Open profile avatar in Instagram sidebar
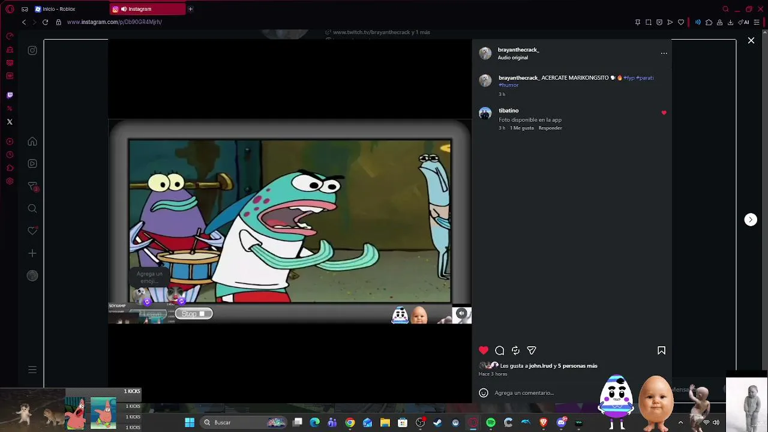 (32, 275)
